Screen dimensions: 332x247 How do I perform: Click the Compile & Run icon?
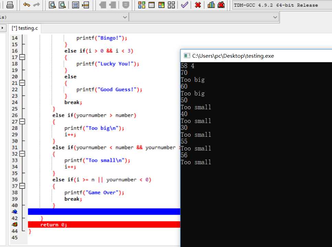[x=161, y=5]
